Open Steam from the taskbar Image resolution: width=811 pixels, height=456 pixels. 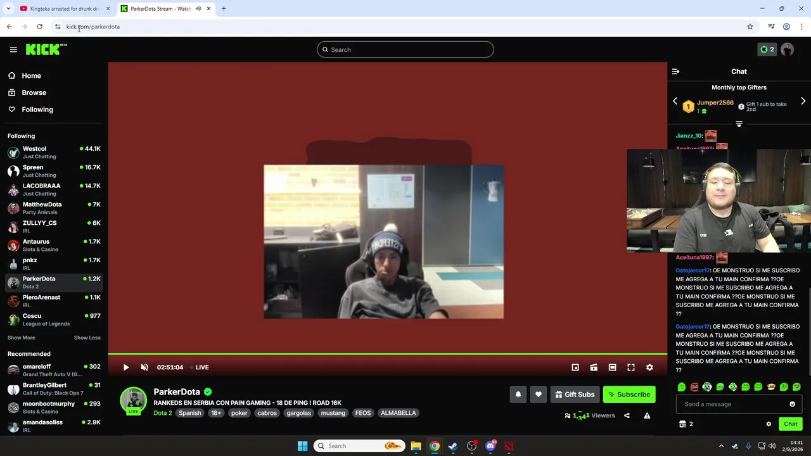point(453,446)
